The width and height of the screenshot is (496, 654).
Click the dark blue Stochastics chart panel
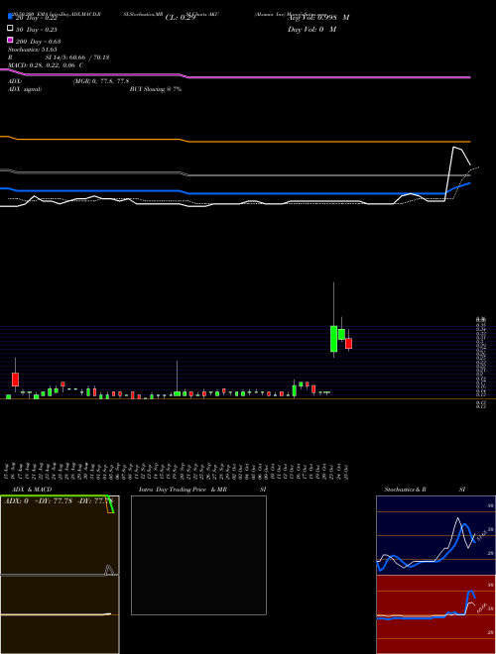pos(435,535)
